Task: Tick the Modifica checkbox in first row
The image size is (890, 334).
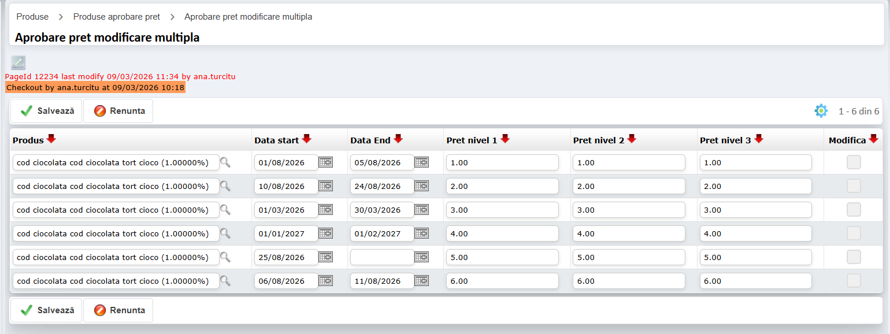Action: click(854, 163)
